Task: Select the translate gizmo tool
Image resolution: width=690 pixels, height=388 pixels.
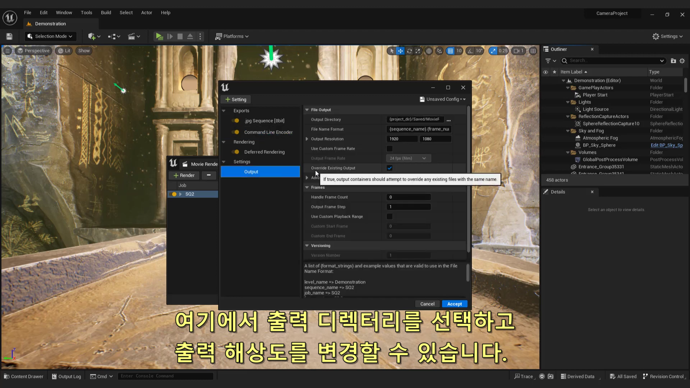Action: [x=400, y=51]
